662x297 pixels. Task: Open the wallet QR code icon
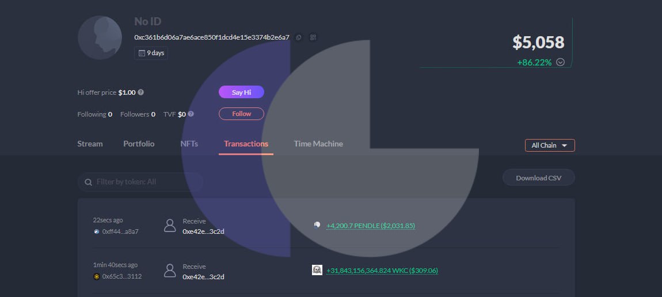click(313, 37)
